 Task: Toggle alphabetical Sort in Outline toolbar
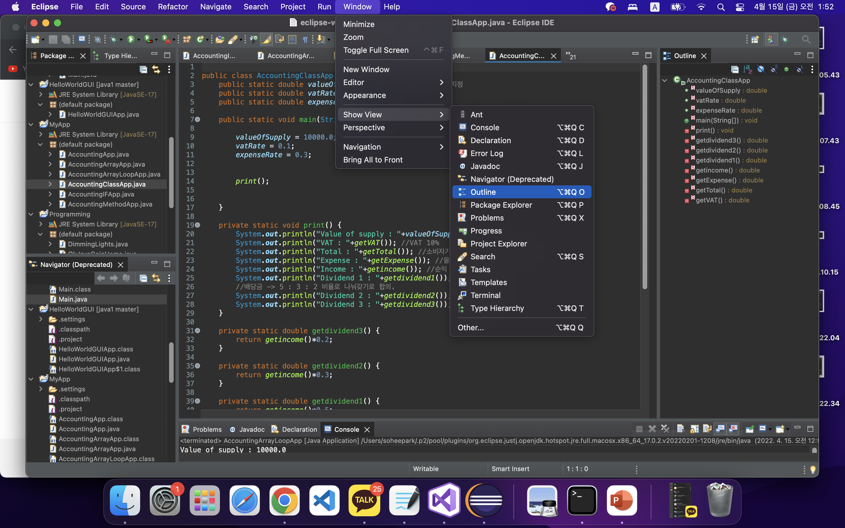click(x=748, y=70)
